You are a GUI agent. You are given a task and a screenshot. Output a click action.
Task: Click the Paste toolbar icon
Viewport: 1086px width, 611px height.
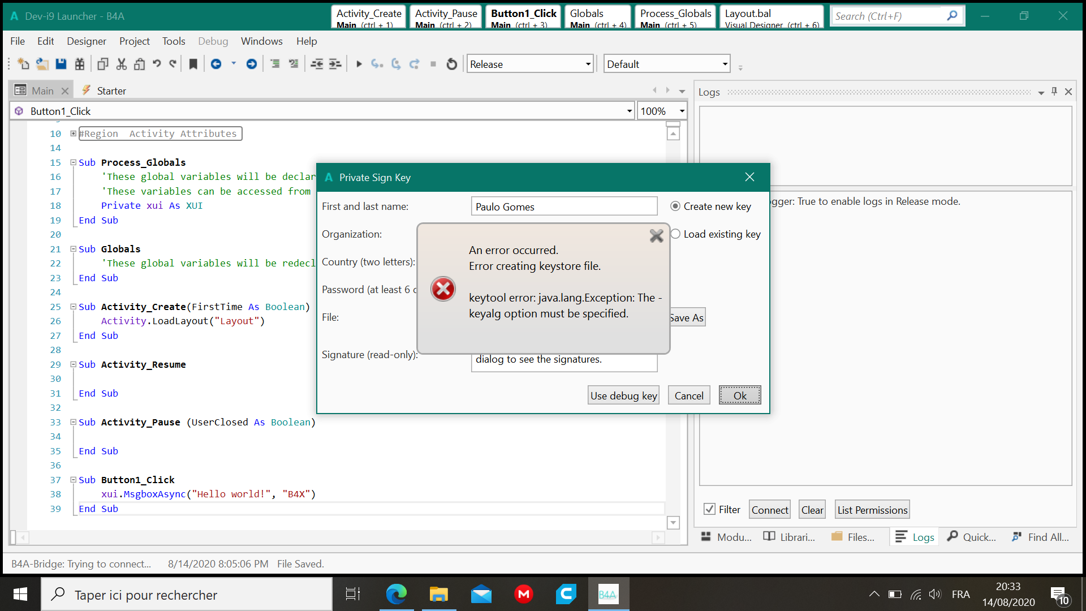[x=139, y=64]
